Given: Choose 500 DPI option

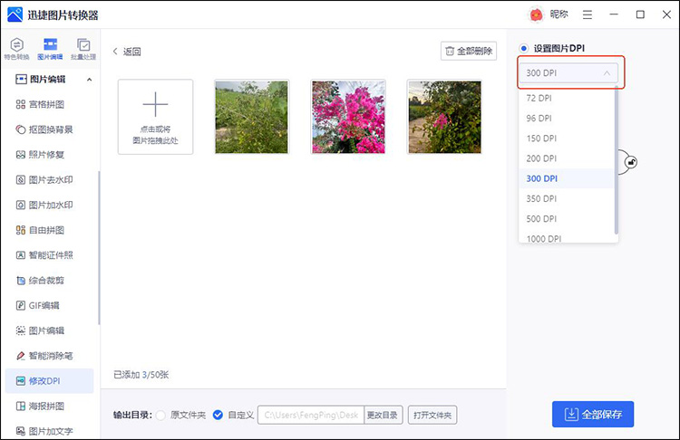Looking at the screenshot, I should 566,219.
